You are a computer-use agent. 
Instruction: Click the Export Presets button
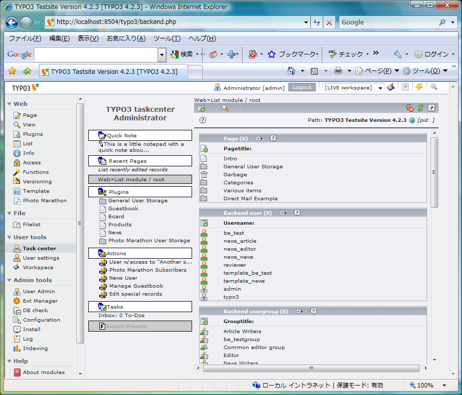pos(140,326)
